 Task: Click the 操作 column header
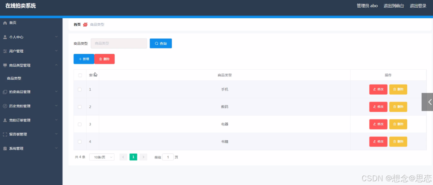(388, 75)
